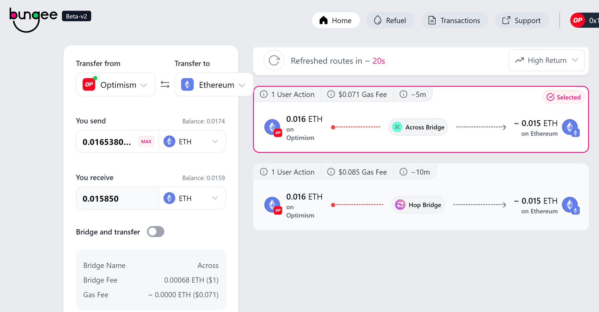
Task: Expand the High Return sorting dropdown
Action: click(546, 61)
